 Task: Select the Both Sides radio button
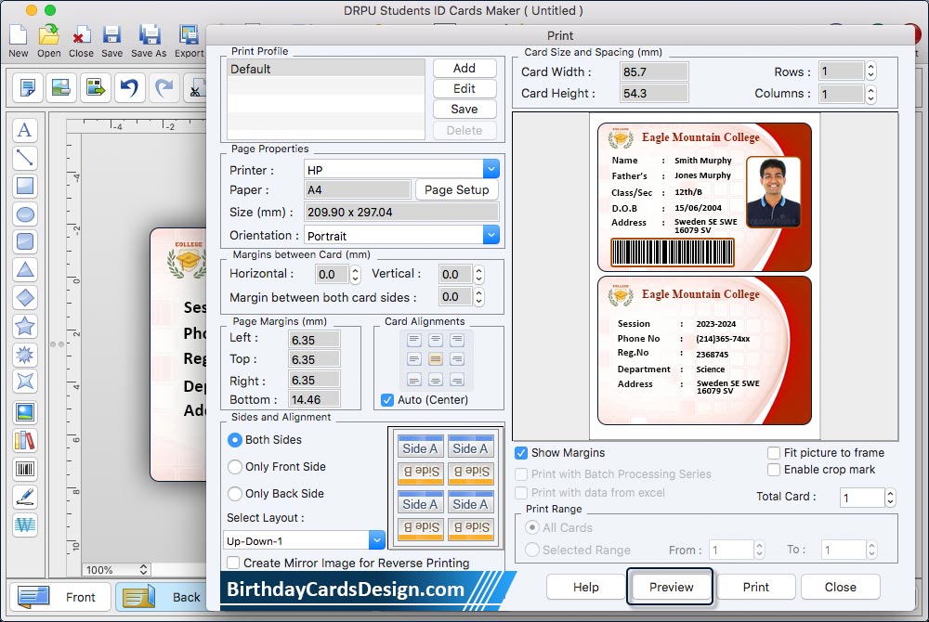[235, 440]
